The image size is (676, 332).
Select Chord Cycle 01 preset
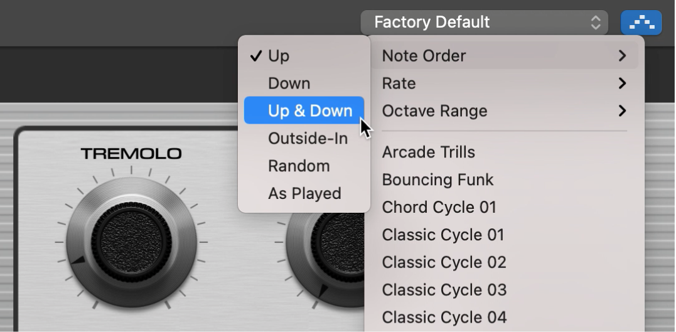click(439, 208)
